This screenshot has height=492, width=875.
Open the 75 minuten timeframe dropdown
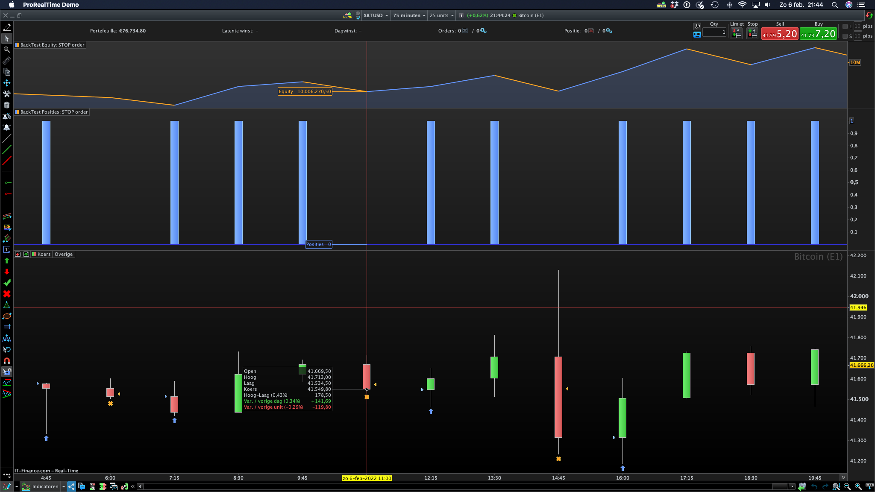point(409,15)
